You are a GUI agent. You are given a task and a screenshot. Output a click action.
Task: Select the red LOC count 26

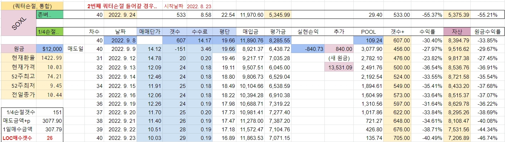(50, 138)
